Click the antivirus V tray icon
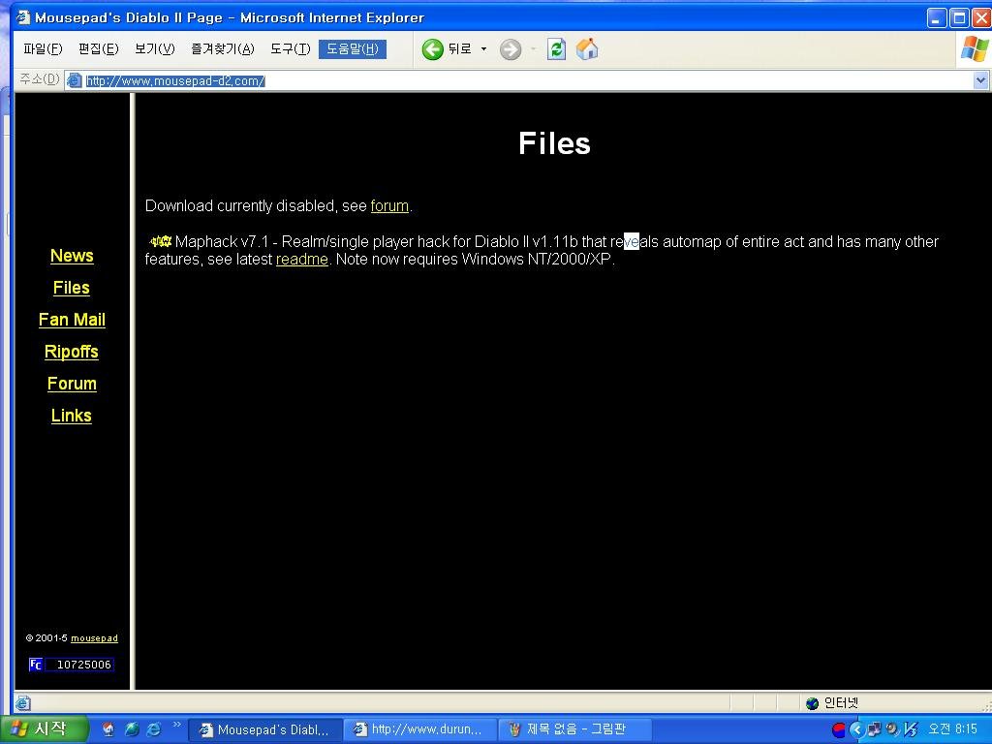 coord(911,730)
